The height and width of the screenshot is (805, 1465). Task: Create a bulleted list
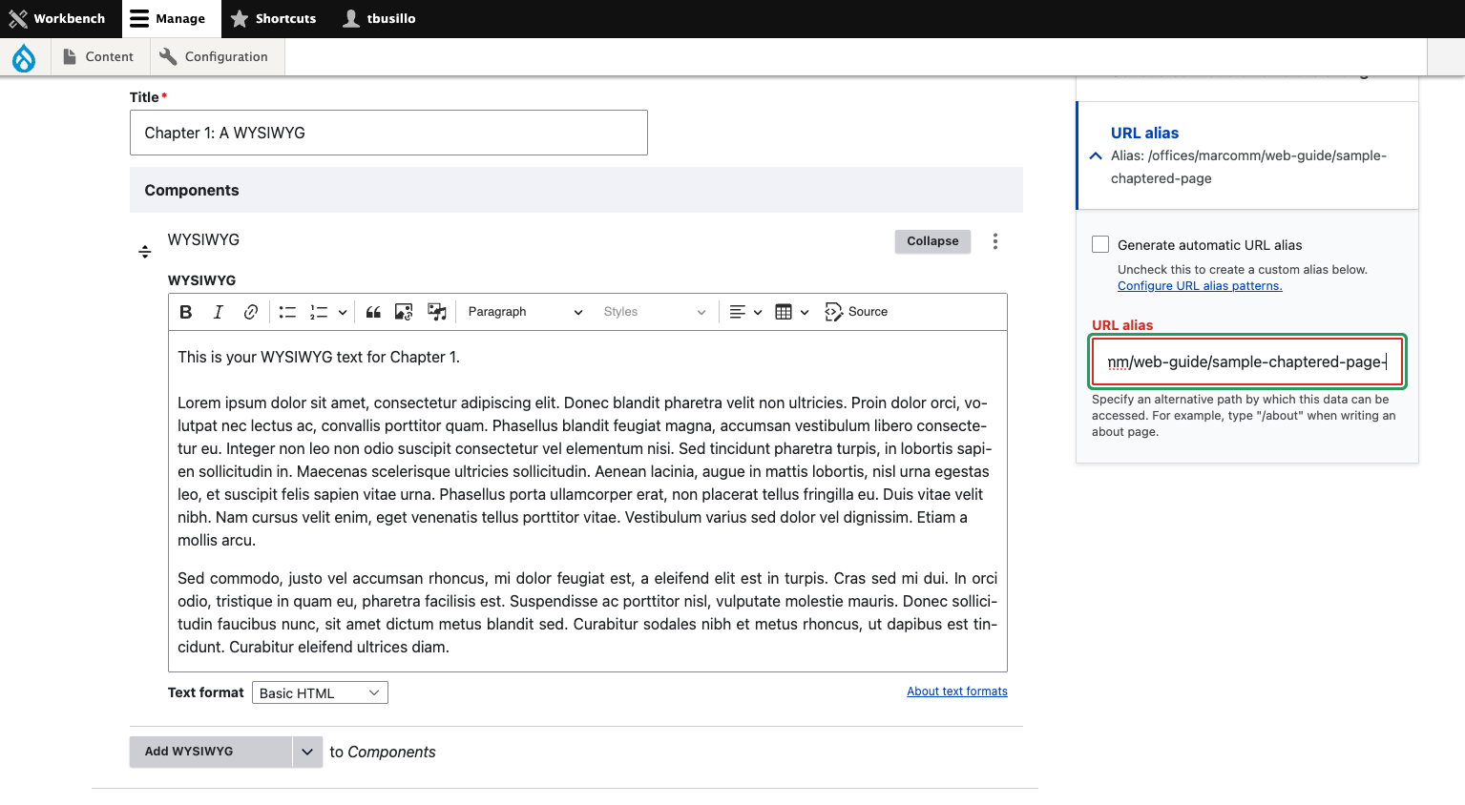coord(287,312)
